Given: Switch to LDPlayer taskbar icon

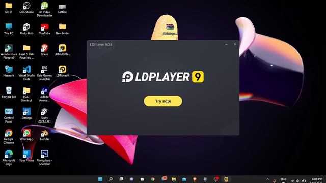Looking at the screenshot, I should tap(226, 179).
